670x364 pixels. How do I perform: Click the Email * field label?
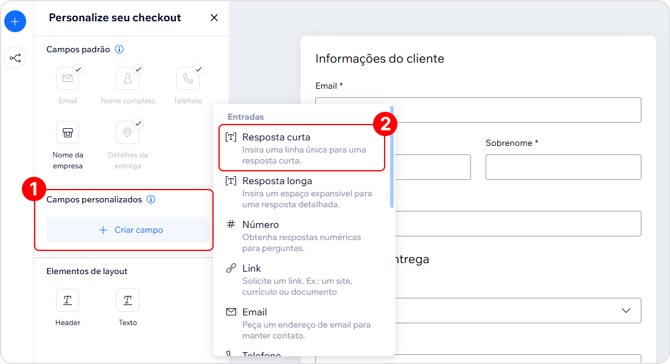point(329,86)
